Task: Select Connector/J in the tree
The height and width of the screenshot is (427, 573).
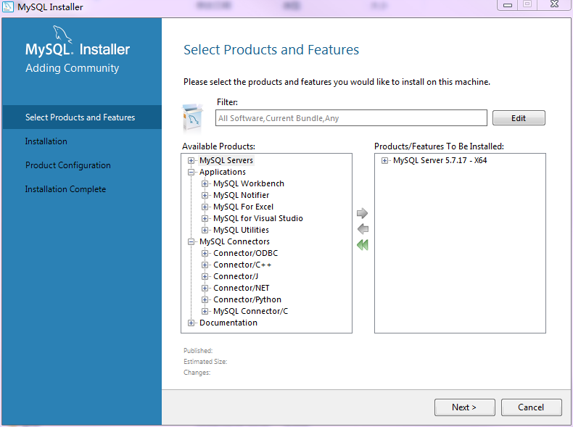Action: (236, 276)
